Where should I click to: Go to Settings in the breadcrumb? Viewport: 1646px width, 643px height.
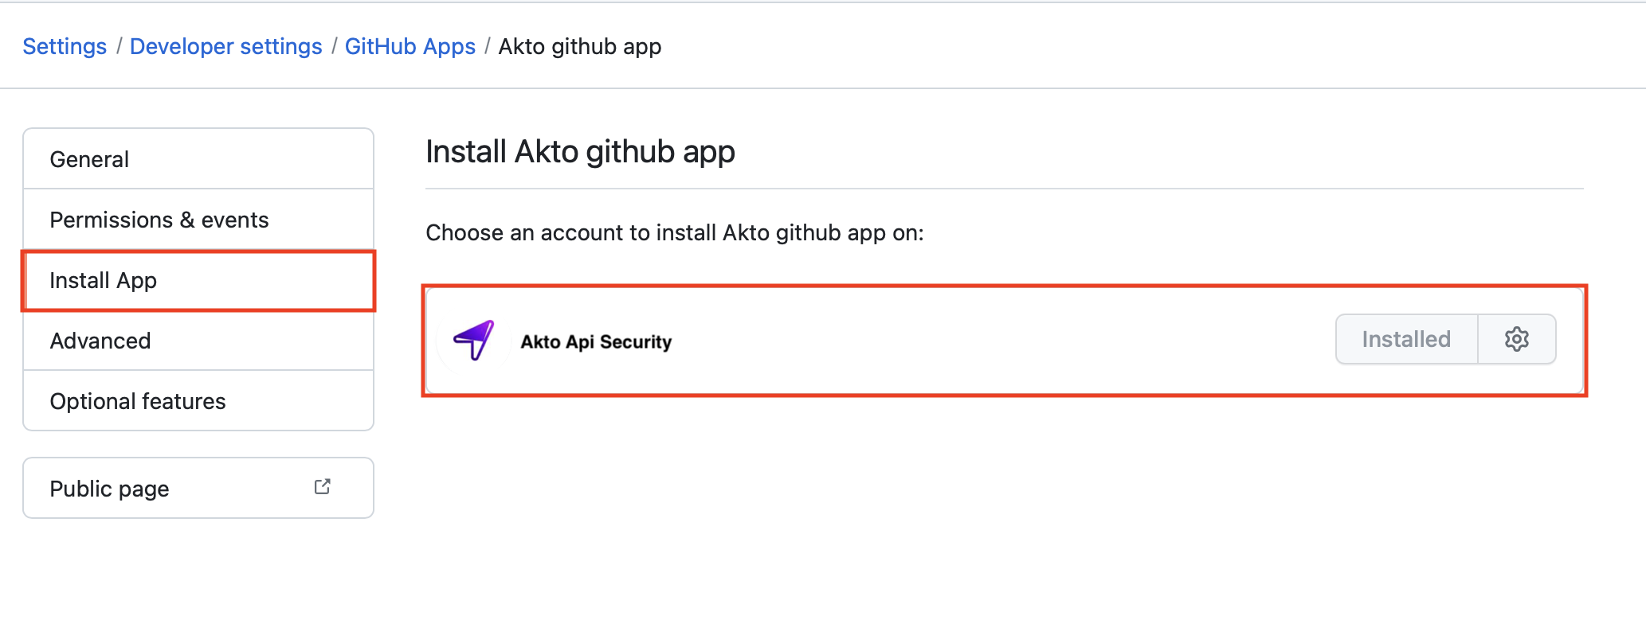point(65,46)
